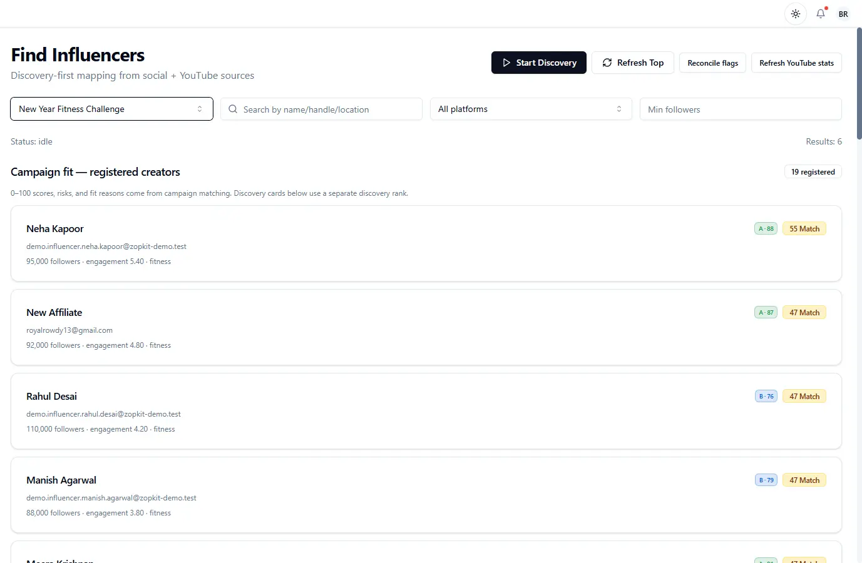Click the Status: idle text
Image resolution: width=862 pixels, height=563 pixels.
click(x=31, y=142)
